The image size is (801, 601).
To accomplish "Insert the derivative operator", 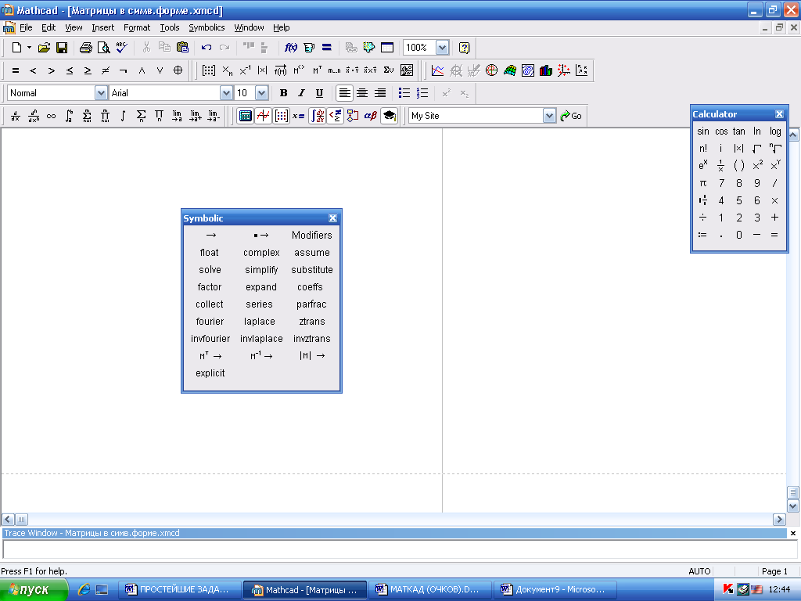I will tap(16, 116).
